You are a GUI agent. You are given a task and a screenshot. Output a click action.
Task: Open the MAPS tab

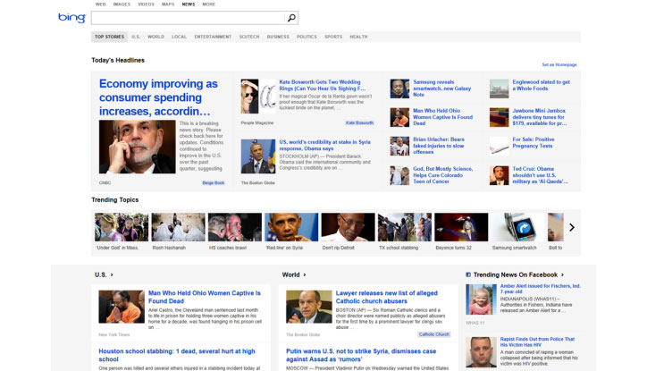tap(168, 4)
